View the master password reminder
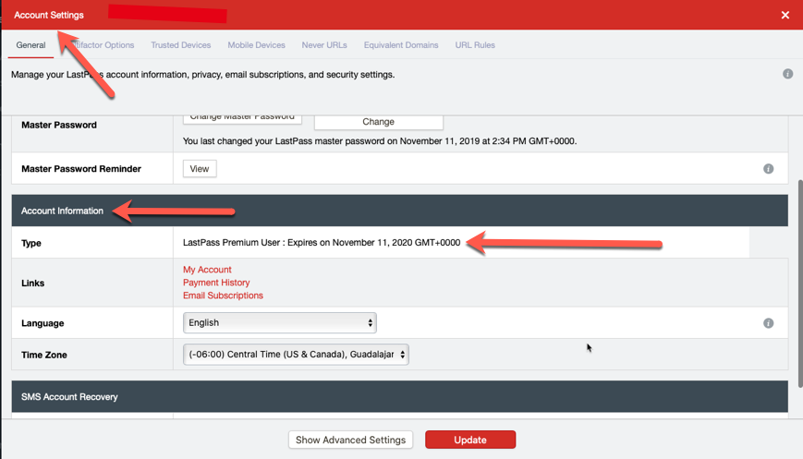The image size is (803, 459). 200,168
